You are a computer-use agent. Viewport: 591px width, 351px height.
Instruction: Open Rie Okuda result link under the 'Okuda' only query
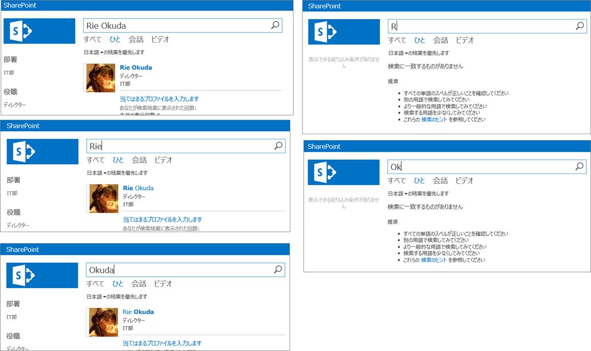pyautogui.click(x=138, y=311)
